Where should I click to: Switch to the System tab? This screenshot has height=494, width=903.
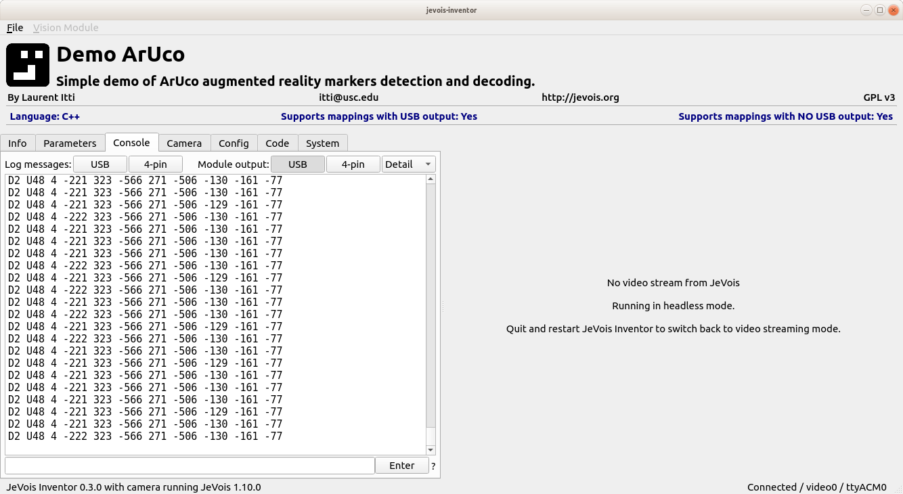[x=322, y=143]
